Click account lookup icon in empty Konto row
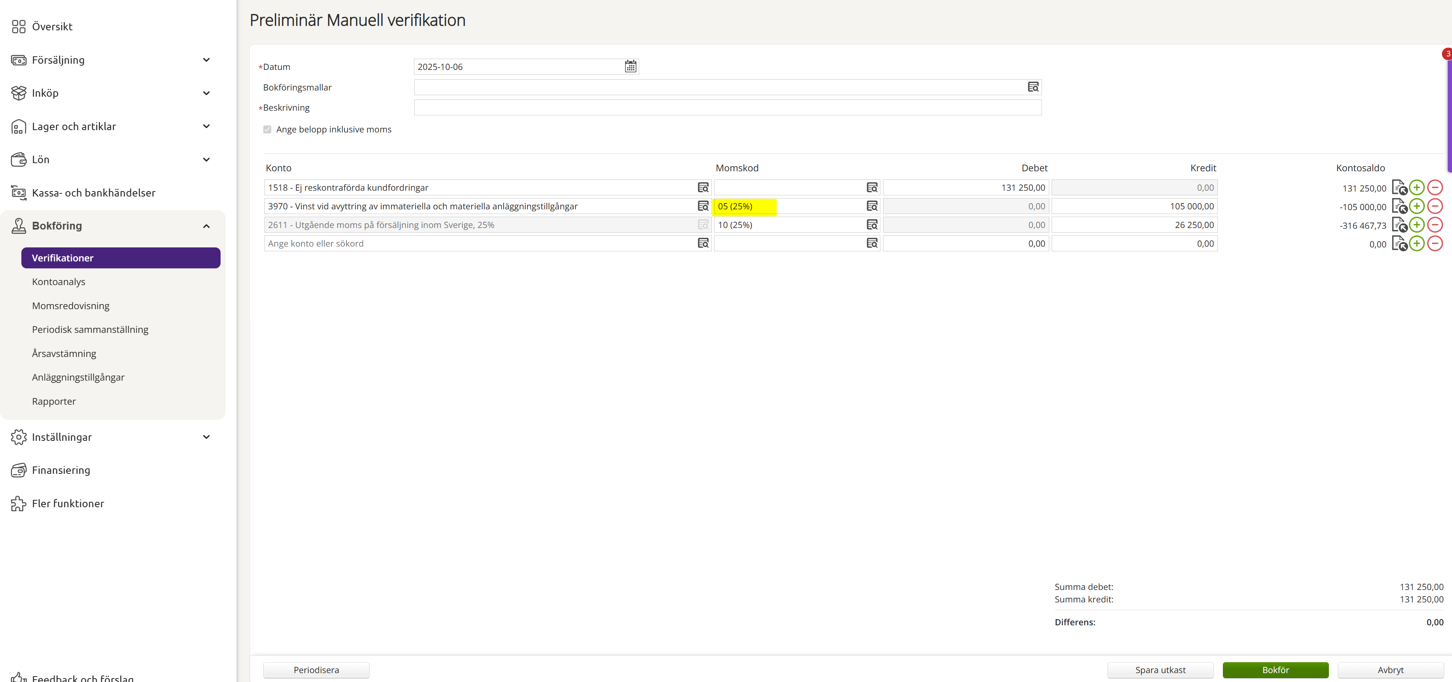 [703, 244]
